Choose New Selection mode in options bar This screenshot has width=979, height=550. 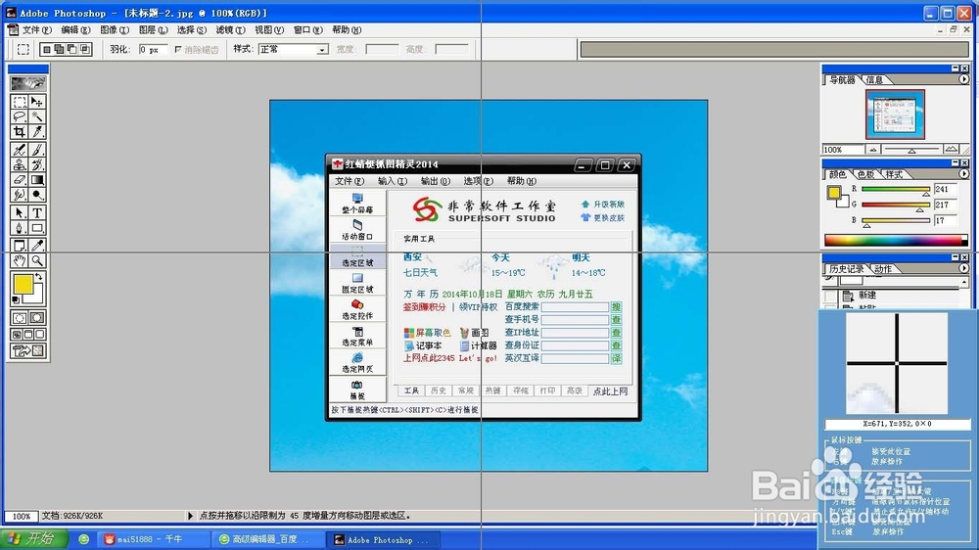(47, 49)
